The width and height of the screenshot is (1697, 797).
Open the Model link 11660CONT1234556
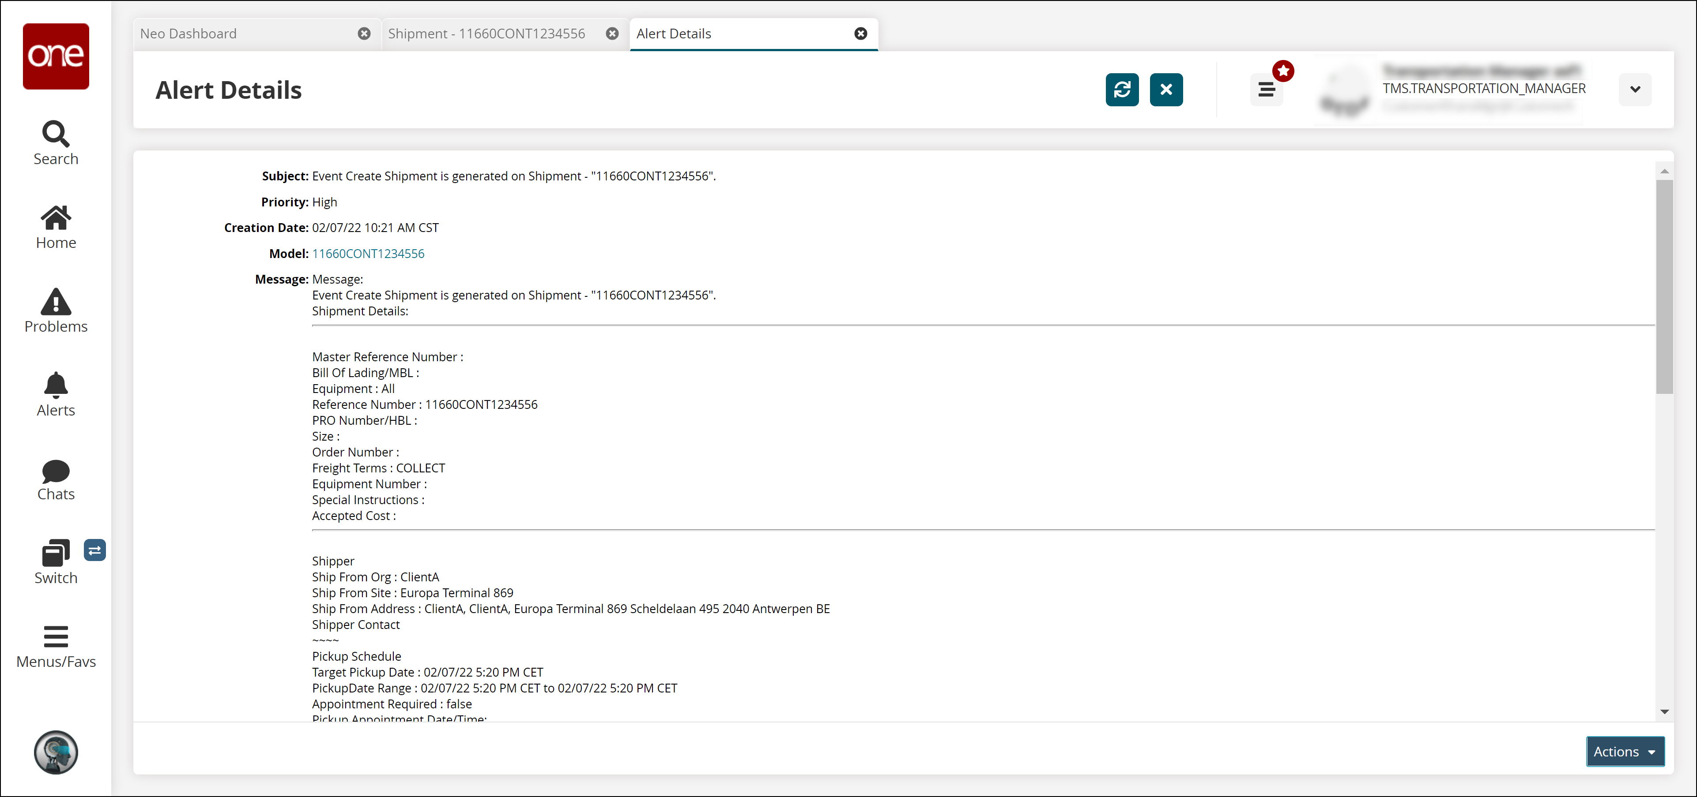click(x=368, y=253)
